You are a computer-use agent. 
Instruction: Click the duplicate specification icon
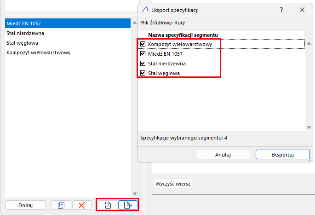[x=61, y=205]
